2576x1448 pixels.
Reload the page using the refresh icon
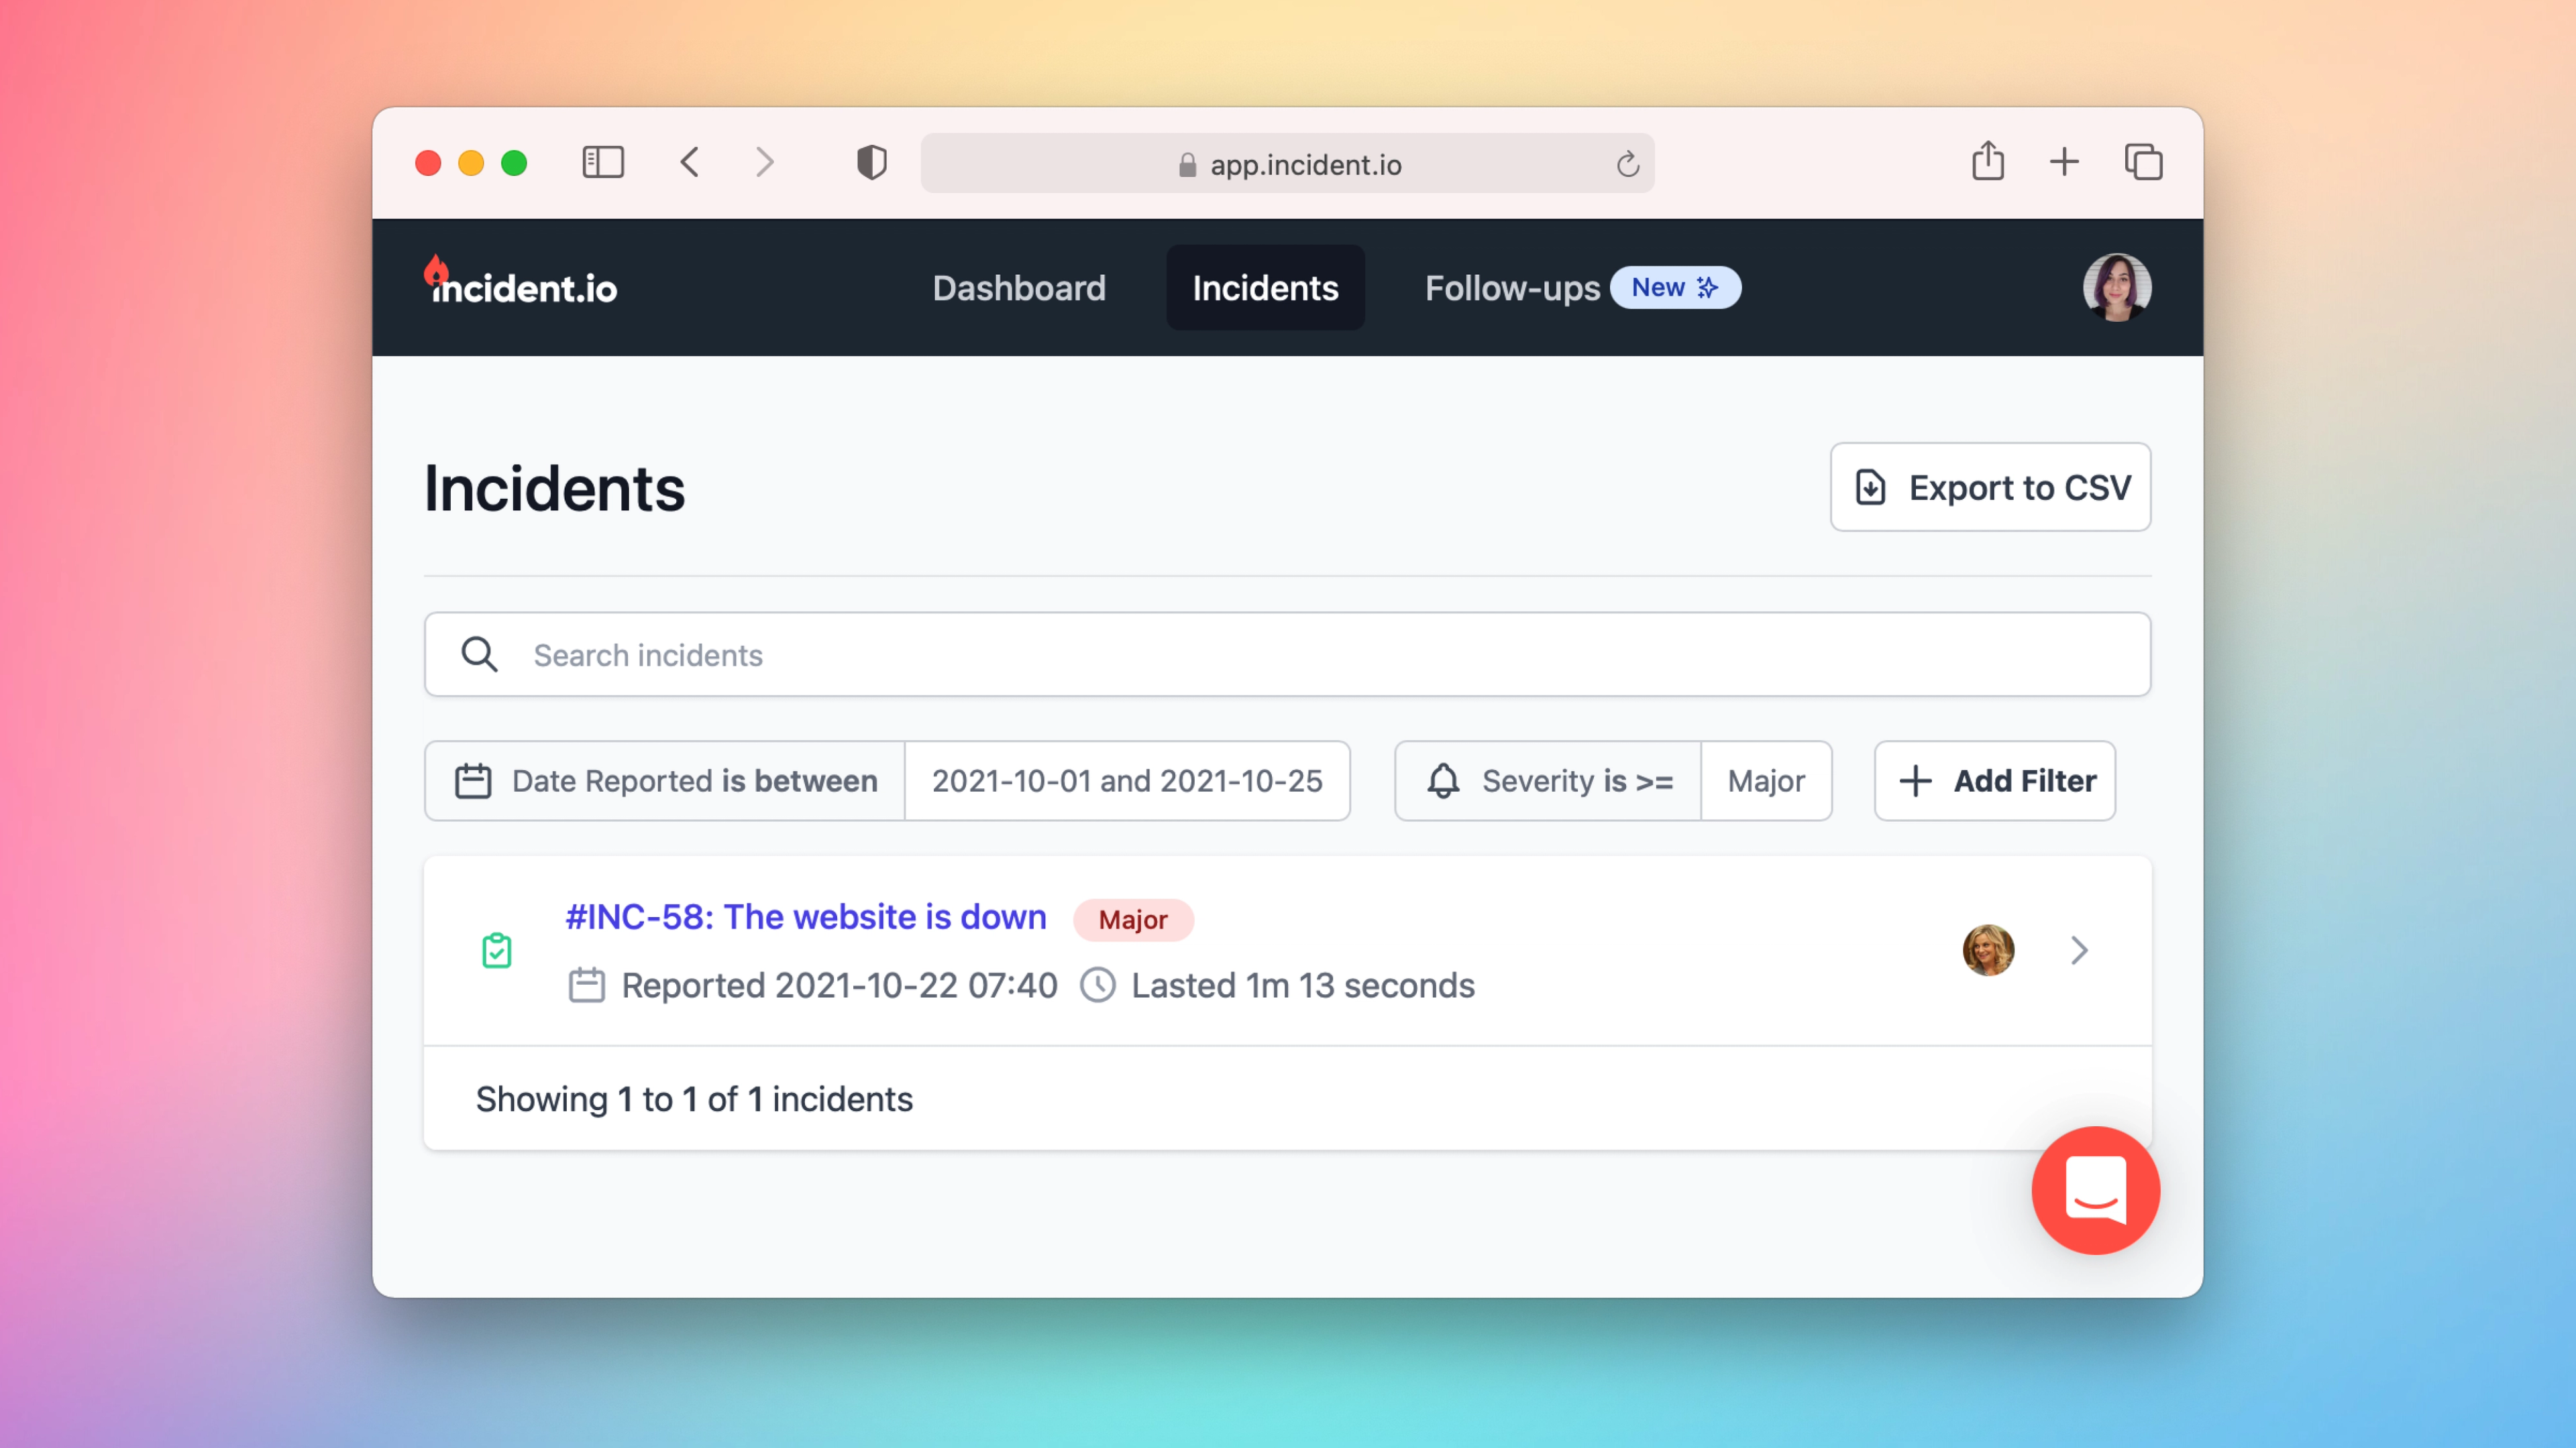(1628, 164)
